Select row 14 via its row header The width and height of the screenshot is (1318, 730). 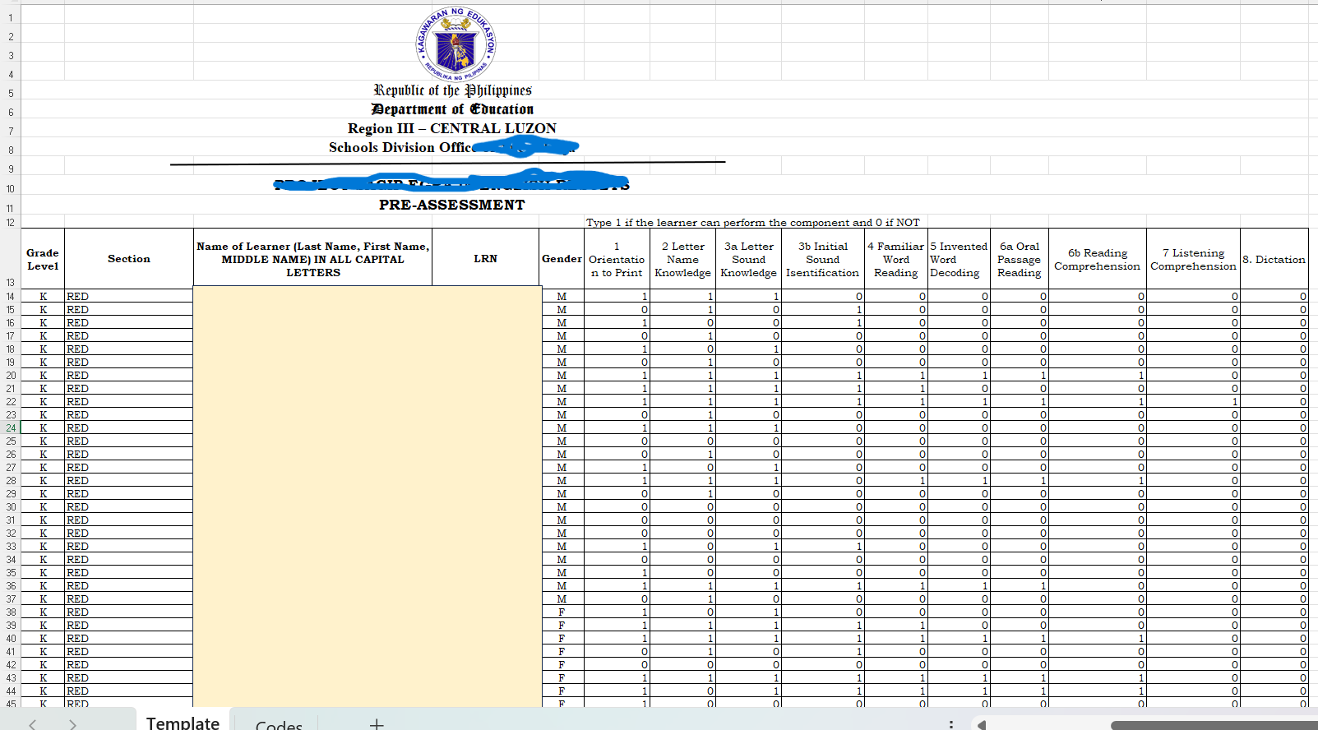click(11, 296)
